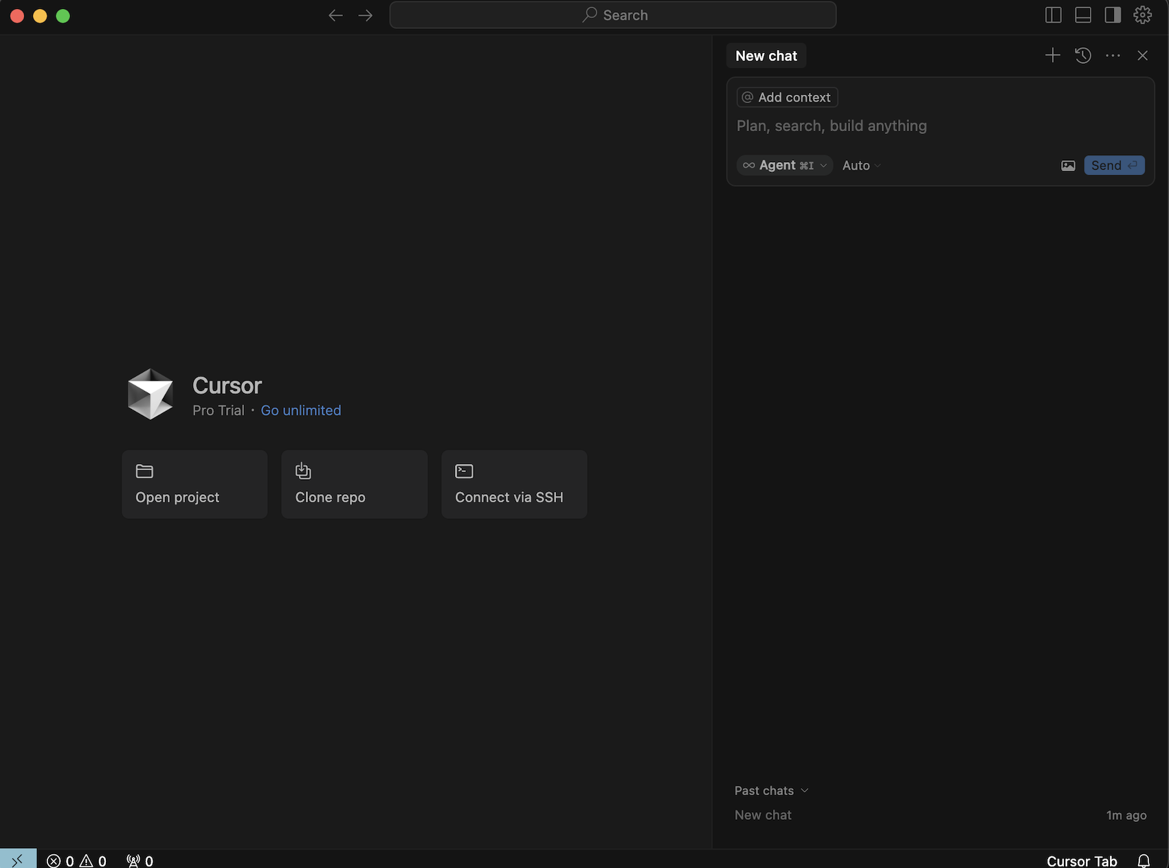Click the 'Pro Trial' label

219,410
